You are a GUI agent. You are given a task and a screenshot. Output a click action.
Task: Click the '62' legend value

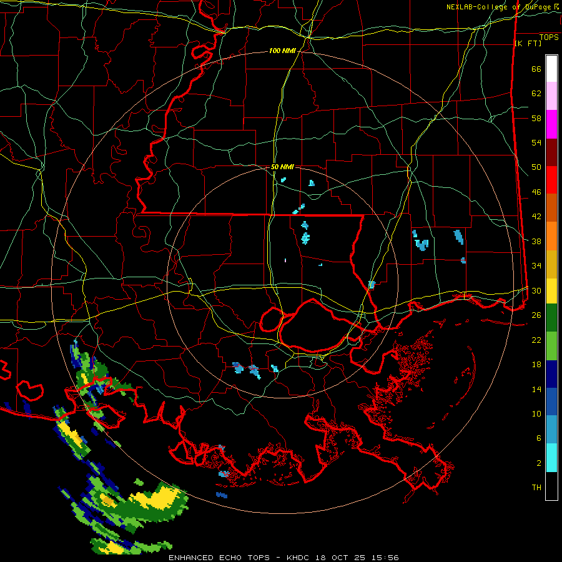coord(536,94)
